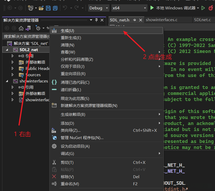Viewport: 215px width, 191px height.
Task: Choose 重新生成(E) from context menu
Action: 106,38
